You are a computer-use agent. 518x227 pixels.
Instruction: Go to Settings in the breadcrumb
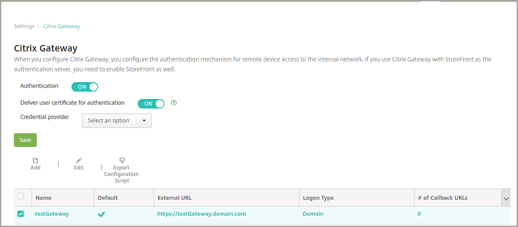[x=24, y=26]
